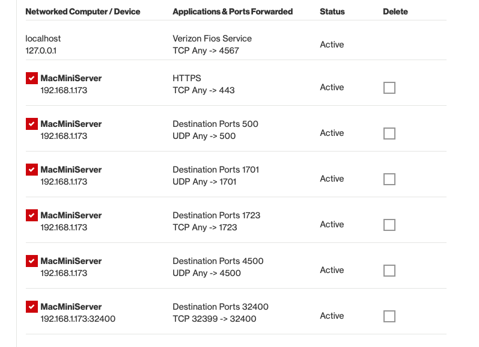
Task: Mark UDP 500 rule for deletion
Action: pos(389,134)
